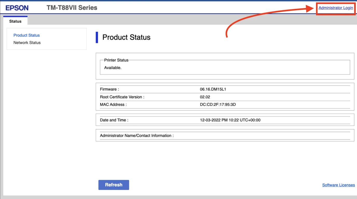Switch to the Status tab

coord(15,21)
